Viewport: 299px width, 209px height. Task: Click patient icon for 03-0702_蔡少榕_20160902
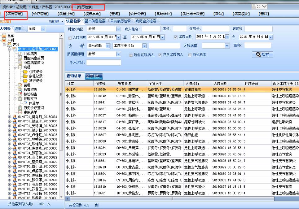pos(15,130)
